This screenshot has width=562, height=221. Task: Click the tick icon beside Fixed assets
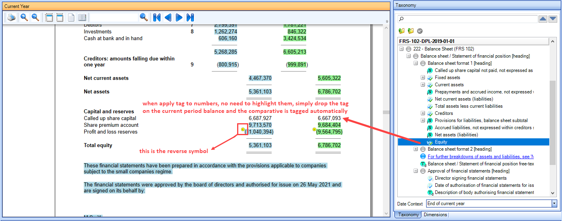[430, 78]
